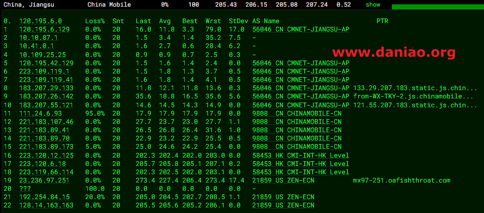Open hop 8 IP 183.207.29.133
This screenshot has height=213, width=484.
[x=46, y=88]
